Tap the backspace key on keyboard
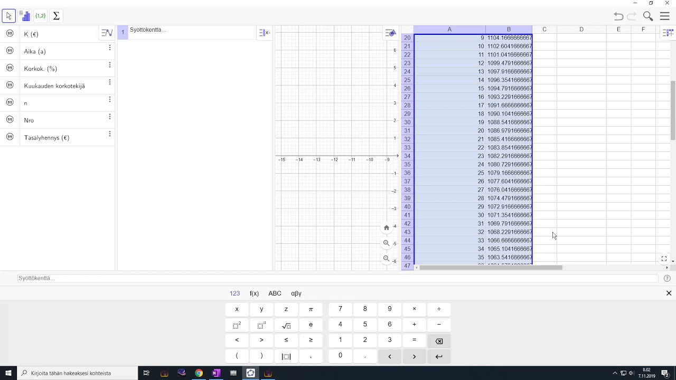Image resolution: width=676 pixels, height=380 pixels. pos(439,341)
